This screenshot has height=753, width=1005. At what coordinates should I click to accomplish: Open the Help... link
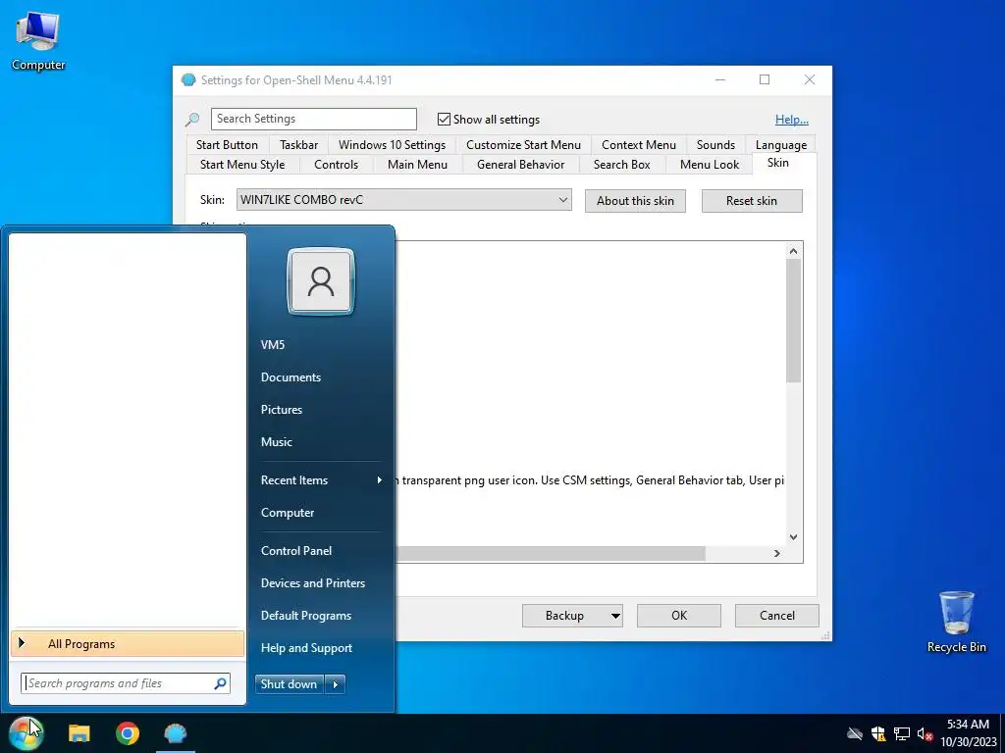point(792,119)
